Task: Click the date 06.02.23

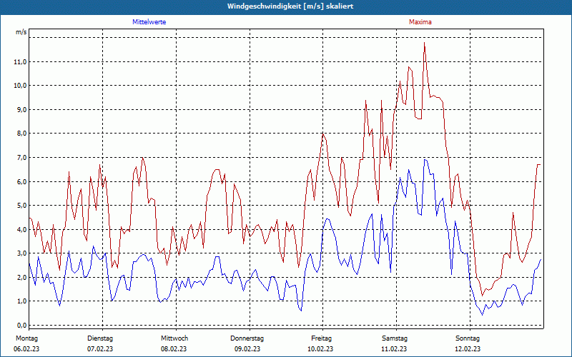Action: [x=26, y=349]
